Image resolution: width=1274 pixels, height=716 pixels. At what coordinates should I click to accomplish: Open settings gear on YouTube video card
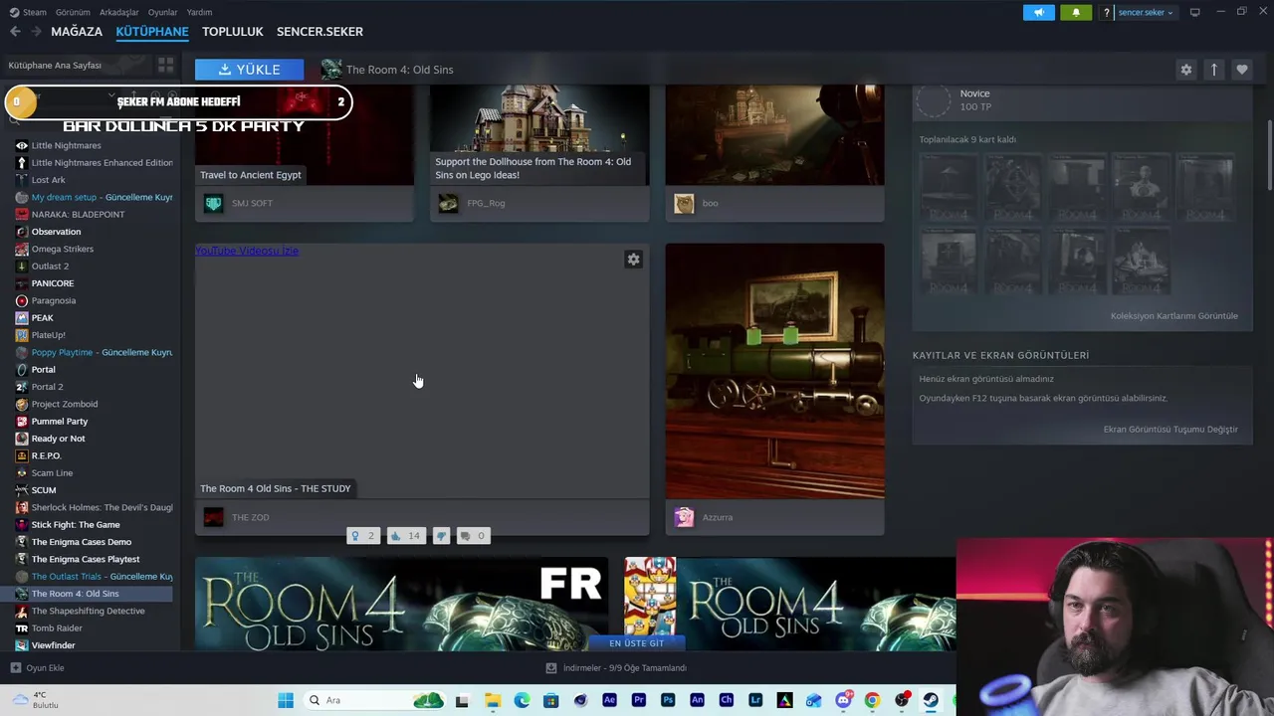[x=633, y=260]
